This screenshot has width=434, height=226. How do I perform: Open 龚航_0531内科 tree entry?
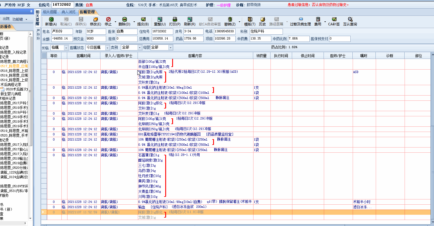click(x=14, y=191)
